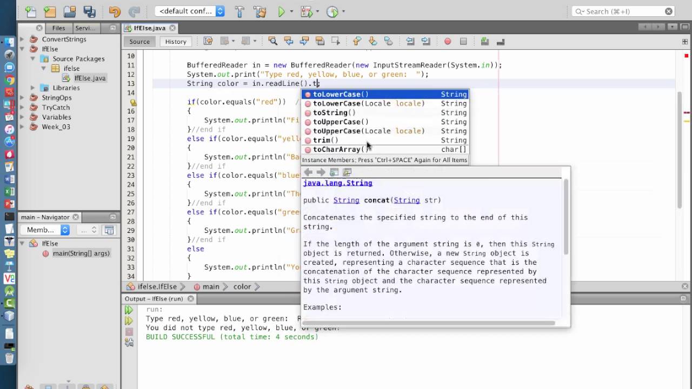Screen dimensions: 692x389
Task: Switch to the Services tab
Action: pos(85,28)
